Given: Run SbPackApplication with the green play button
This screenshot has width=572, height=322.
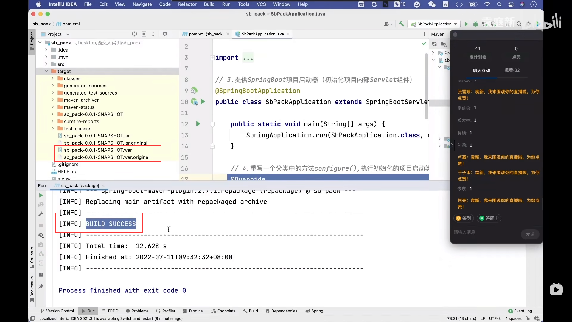Looking at the screenshot, I should point(466,24).
